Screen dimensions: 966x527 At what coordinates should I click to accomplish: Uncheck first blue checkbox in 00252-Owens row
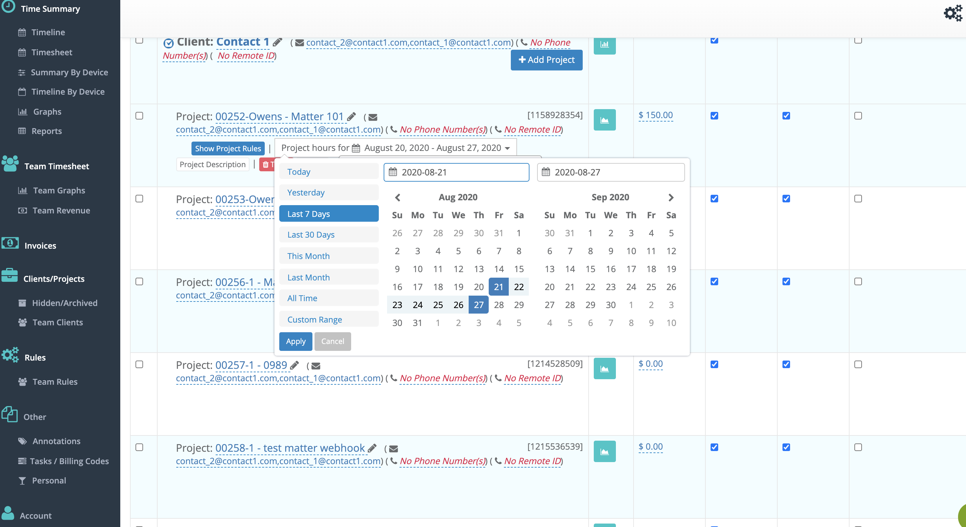(714, 115)
